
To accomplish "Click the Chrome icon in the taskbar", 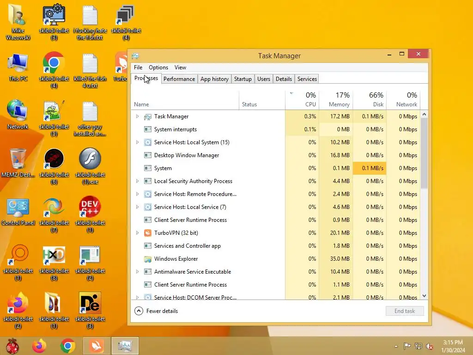I will [67, 346].
